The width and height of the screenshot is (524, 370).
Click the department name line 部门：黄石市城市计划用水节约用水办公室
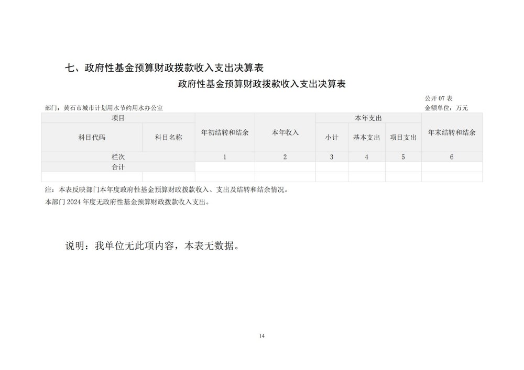(x=104, y=108)
